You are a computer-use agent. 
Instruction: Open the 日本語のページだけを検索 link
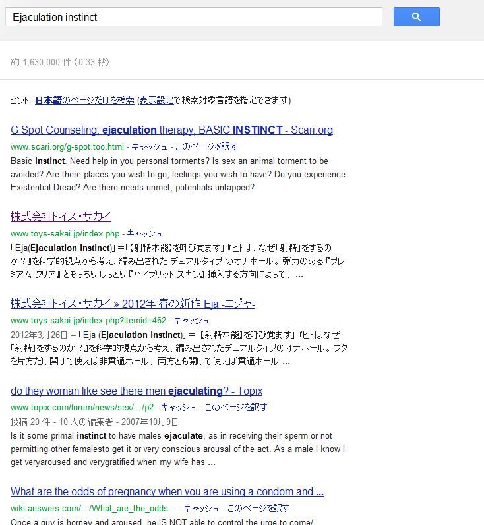click(85, 100)
